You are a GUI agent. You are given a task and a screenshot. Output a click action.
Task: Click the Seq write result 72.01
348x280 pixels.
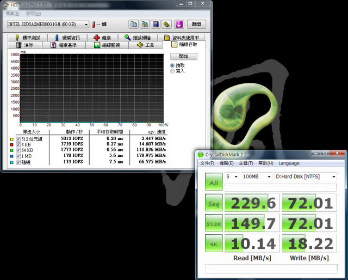coord(309,203)
